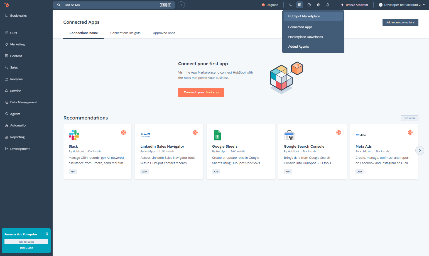
Task: Select Added Agents menu item
Action: [313, 47]
